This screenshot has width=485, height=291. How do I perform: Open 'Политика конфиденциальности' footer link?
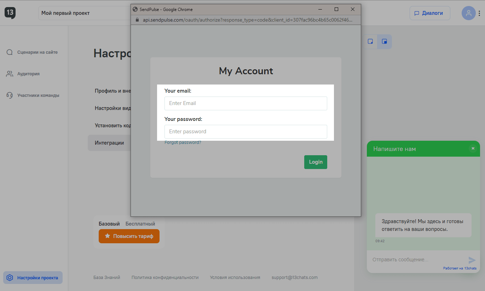coord(165,278)
